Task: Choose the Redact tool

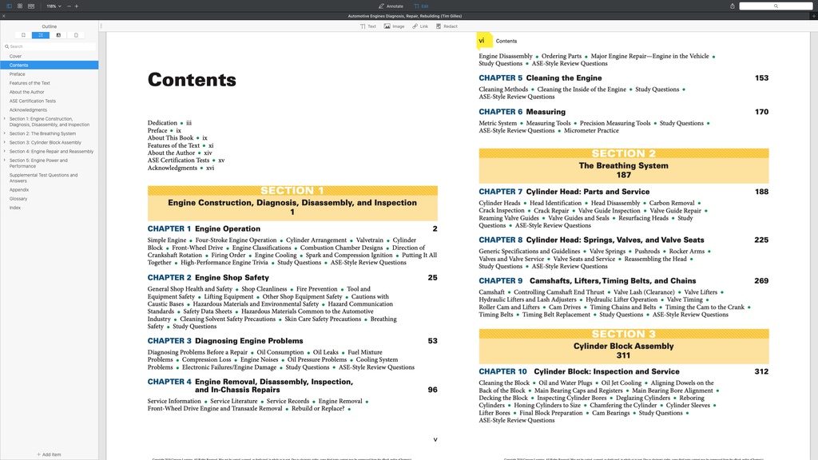Action: (447, 26)
